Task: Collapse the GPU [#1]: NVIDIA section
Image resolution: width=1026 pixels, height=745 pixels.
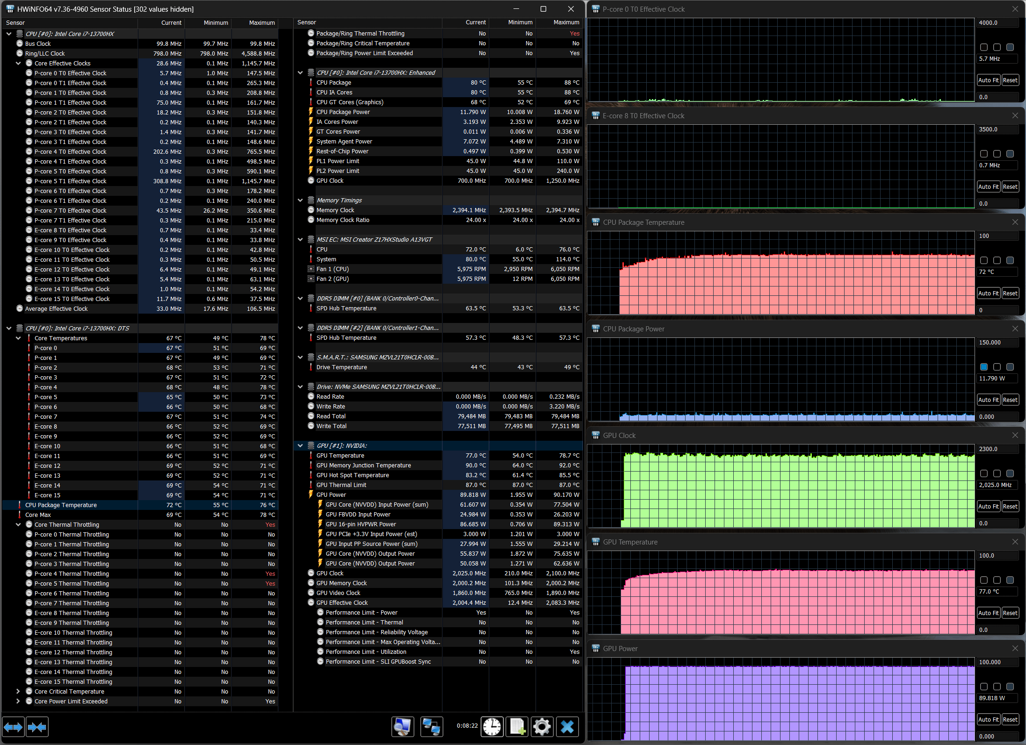Action: [x=300, y=445]
